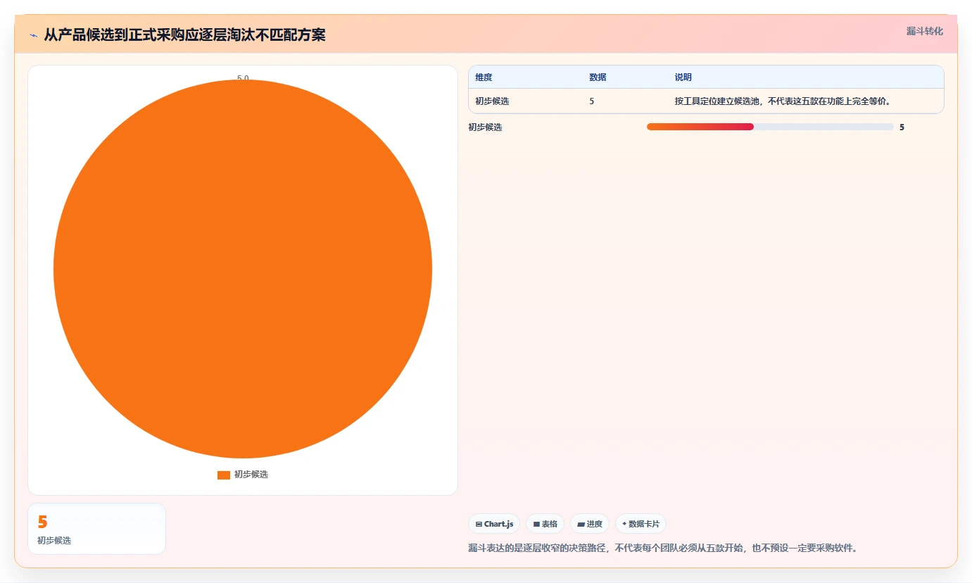Screen dimensions: 972x583
Task: Click the 说明 column header
Action: coord(683,77)
